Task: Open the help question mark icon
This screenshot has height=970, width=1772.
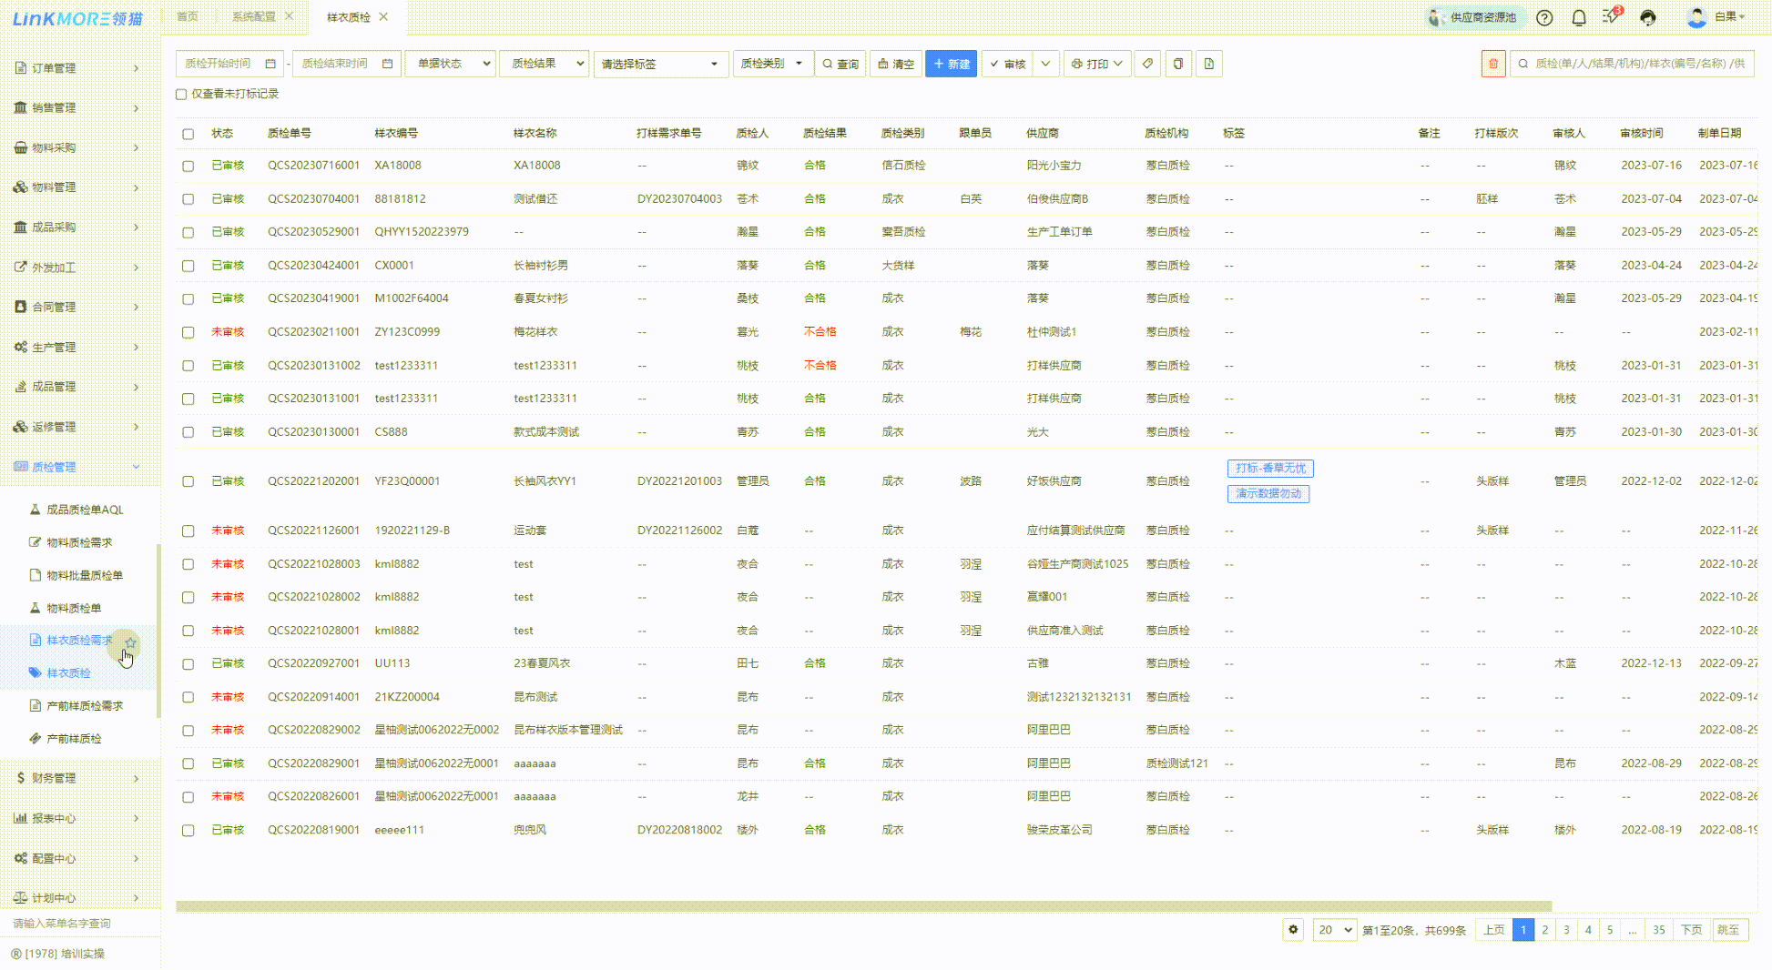Action: pyautogui.click(x=1544, y=17)
